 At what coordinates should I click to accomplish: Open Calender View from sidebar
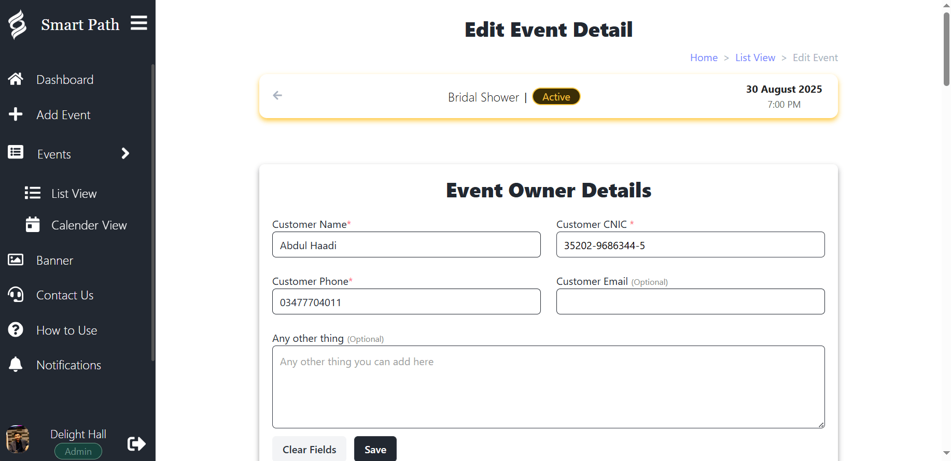click(x=89, y=225)
